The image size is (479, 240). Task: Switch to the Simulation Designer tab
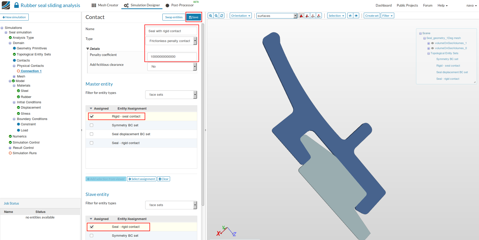pos(142,5)
